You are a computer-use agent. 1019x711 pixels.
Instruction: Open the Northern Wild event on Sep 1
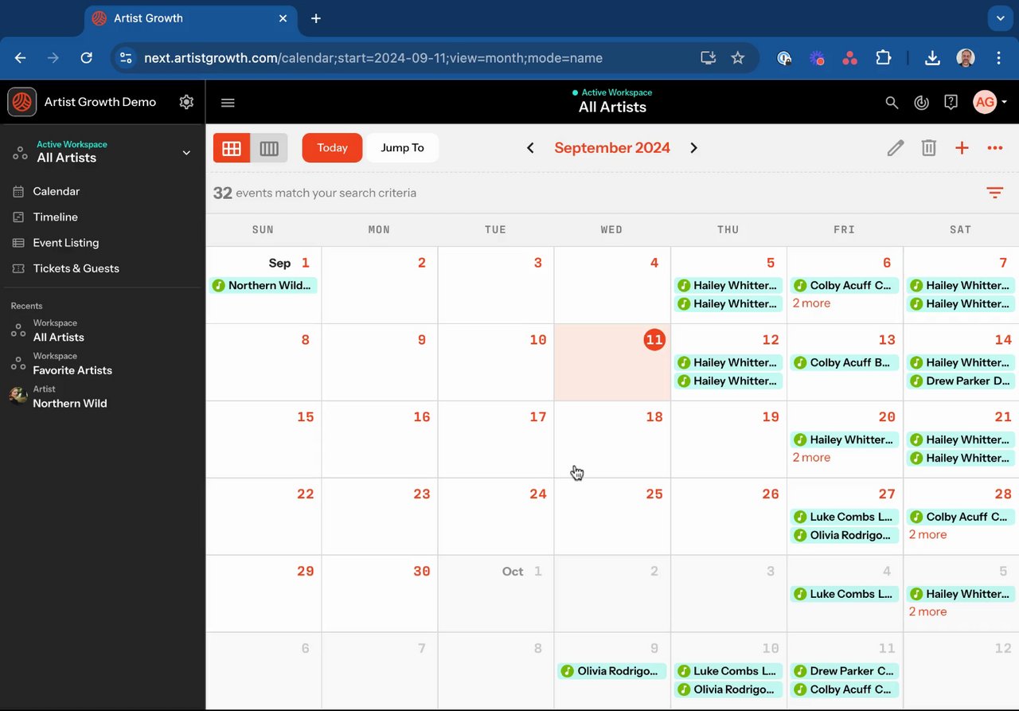pos(264,286)
